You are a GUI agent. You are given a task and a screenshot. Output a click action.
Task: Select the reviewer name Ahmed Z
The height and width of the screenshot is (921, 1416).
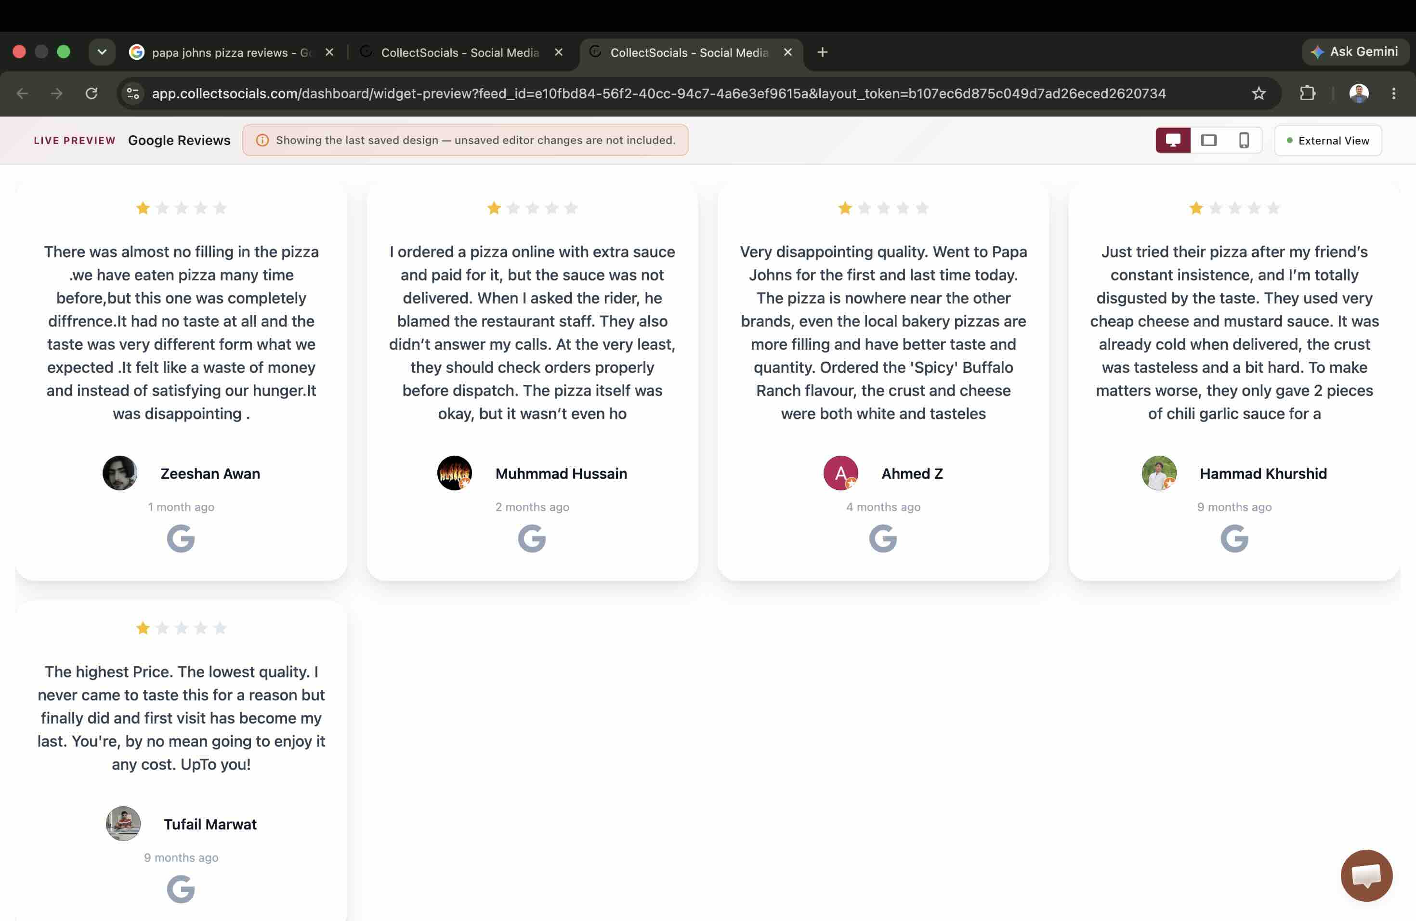tap(912, 474)
